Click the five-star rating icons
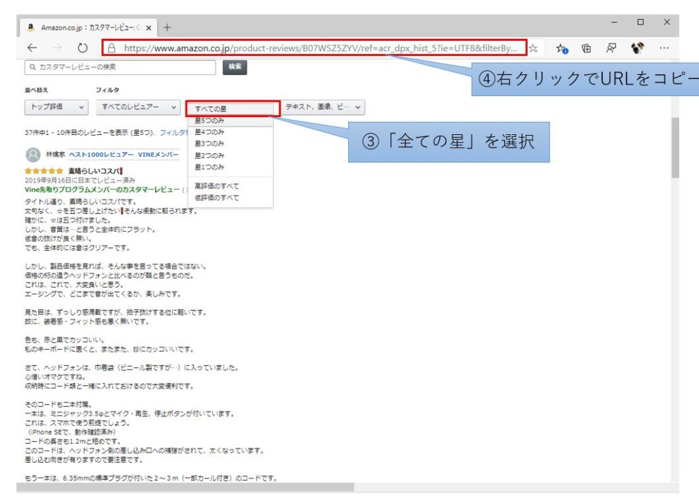The height and width of the screenshot is (501, 699). 44,171
